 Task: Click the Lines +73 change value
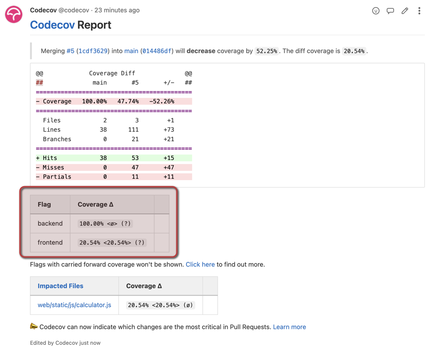tap(169, 130)
